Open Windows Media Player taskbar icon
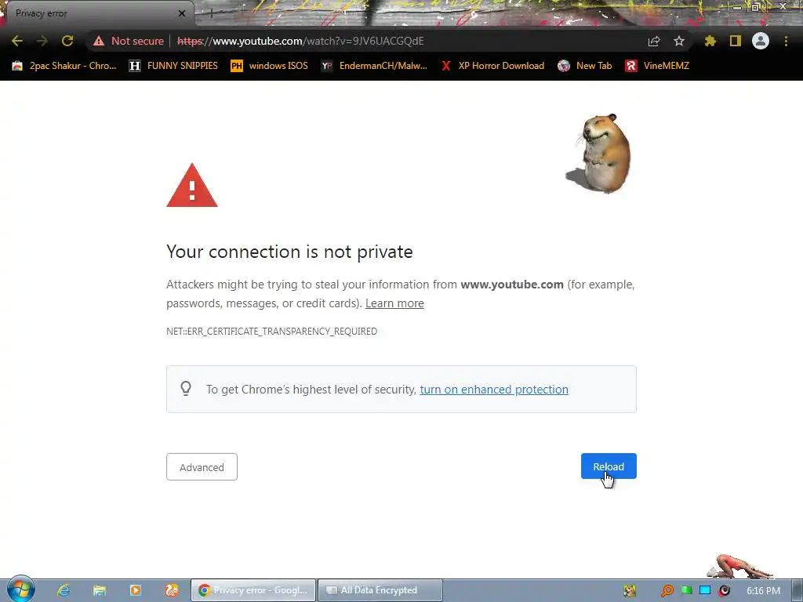 [135, 590]
